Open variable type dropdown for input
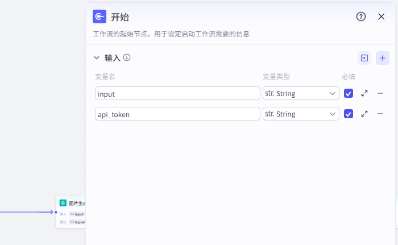 click(301, 93)
